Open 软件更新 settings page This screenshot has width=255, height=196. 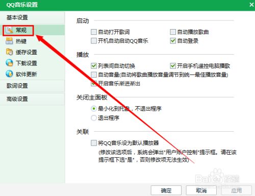[x=32, y=74]
